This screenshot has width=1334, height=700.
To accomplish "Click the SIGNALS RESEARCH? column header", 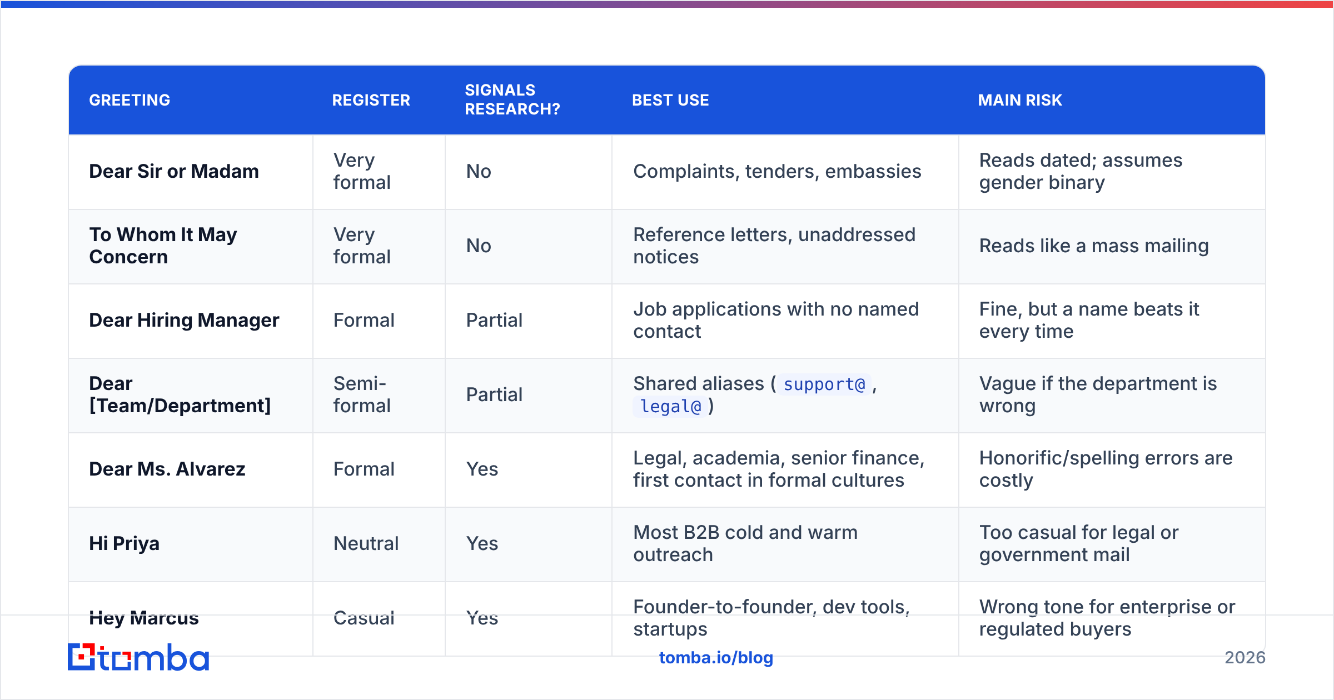I will 512,99.
